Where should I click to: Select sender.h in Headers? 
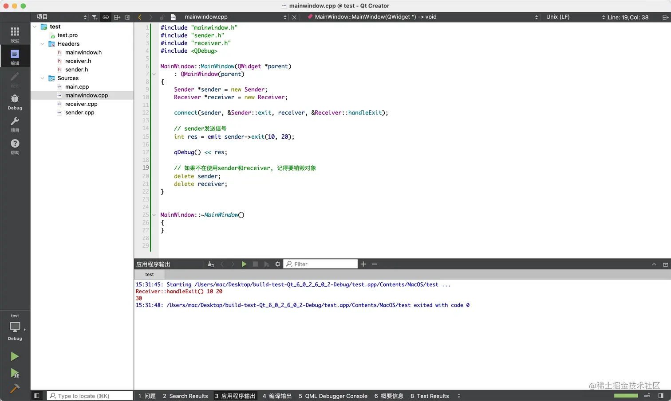coord(76,70)
